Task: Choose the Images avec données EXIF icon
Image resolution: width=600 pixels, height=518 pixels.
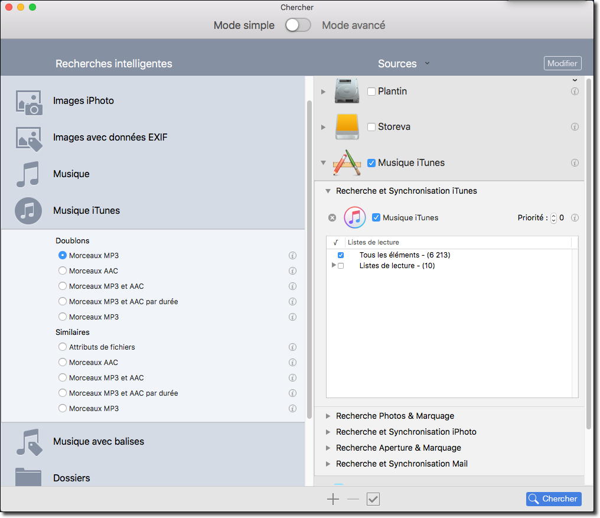Action: (29, 139)
